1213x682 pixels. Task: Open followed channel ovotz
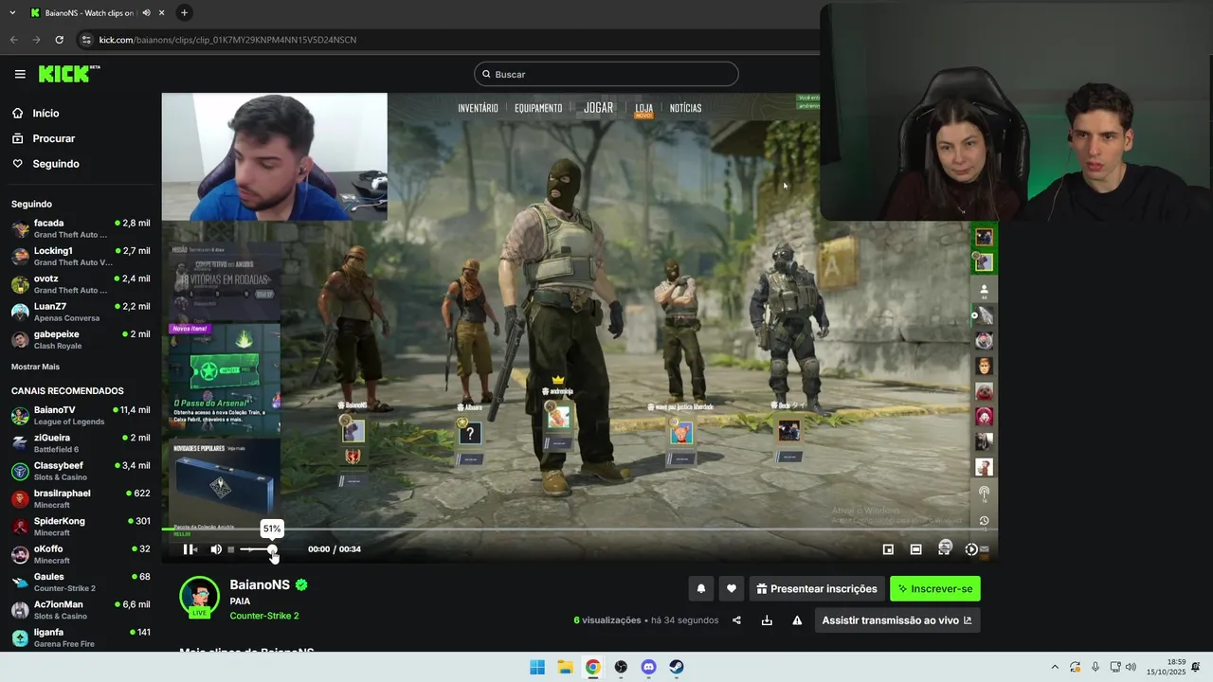(x=80, y=284)
